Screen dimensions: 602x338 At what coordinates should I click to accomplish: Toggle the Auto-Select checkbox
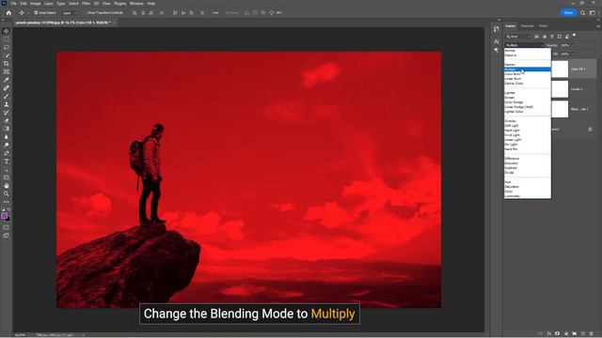pyautogui.click(x=36, y=12)
